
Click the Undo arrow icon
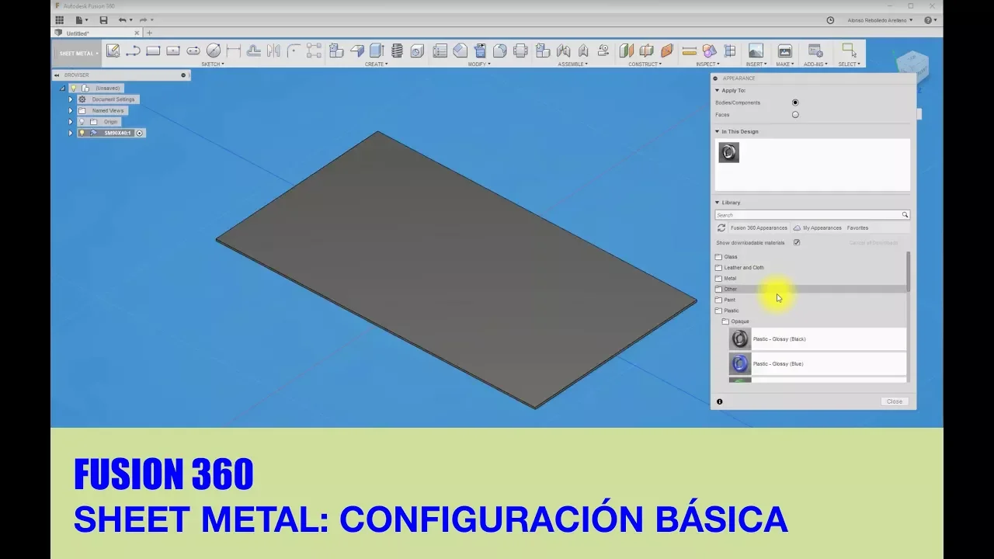tap(123, 20)
